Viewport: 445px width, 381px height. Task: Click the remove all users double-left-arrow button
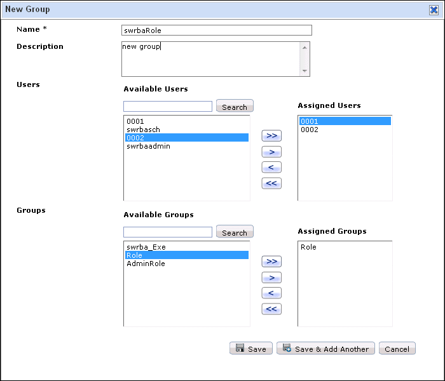[271, 183]
